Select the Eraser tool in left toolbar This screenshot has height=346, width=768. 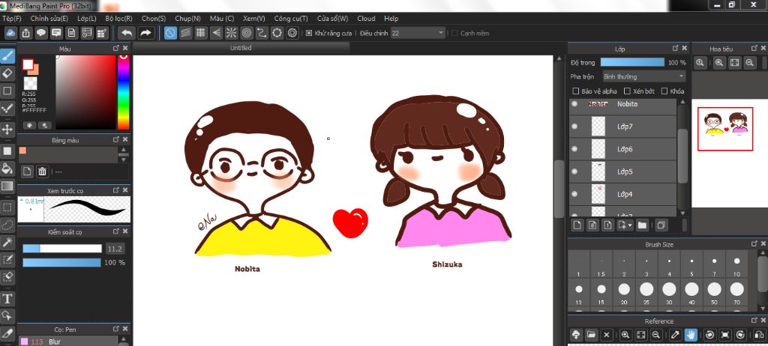7,73
